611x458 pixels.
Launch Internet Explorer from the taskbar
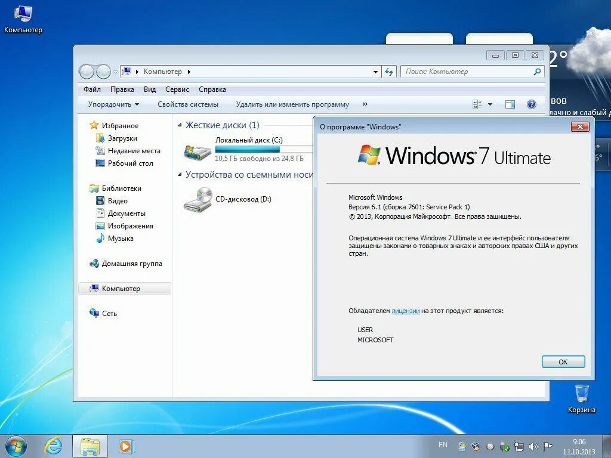tap(53, 446)
